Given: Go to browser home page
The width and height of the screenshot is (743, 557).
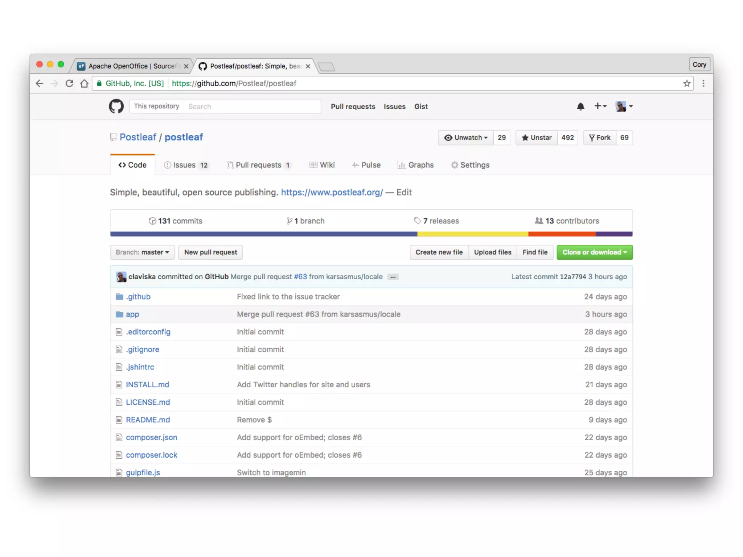Looking at the screenshot, I should pyautogui.click(x=84, y=83).
